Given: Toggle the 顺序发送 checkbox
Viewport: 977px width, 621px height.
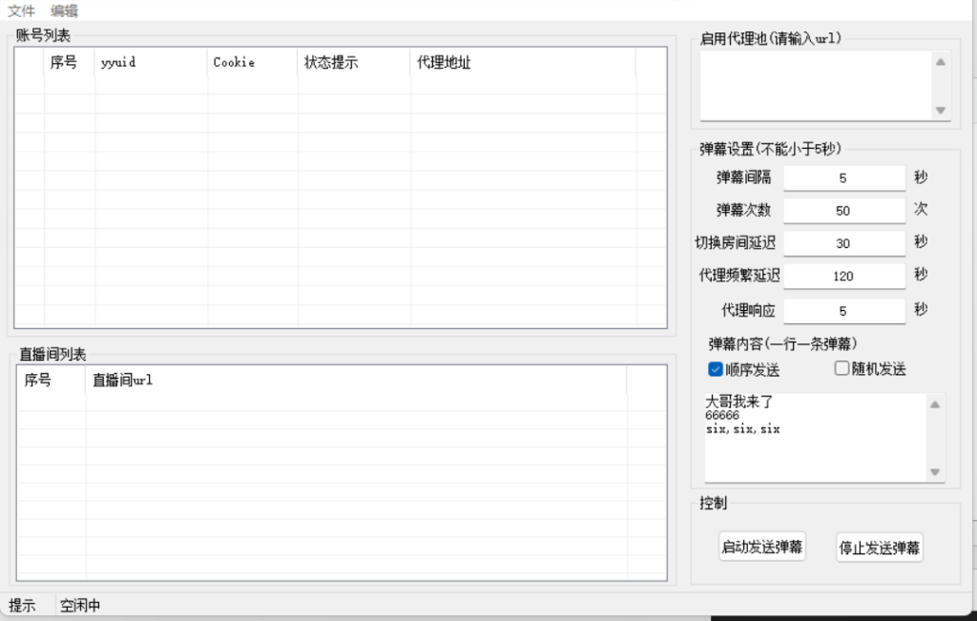Looking at the screenshot, I should point(716,369).
